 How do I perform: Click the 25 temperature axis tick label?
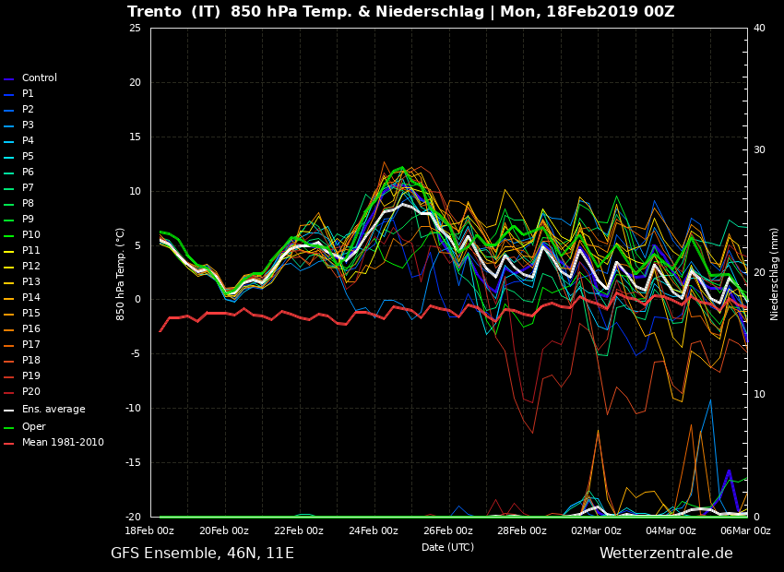[135, 28]
